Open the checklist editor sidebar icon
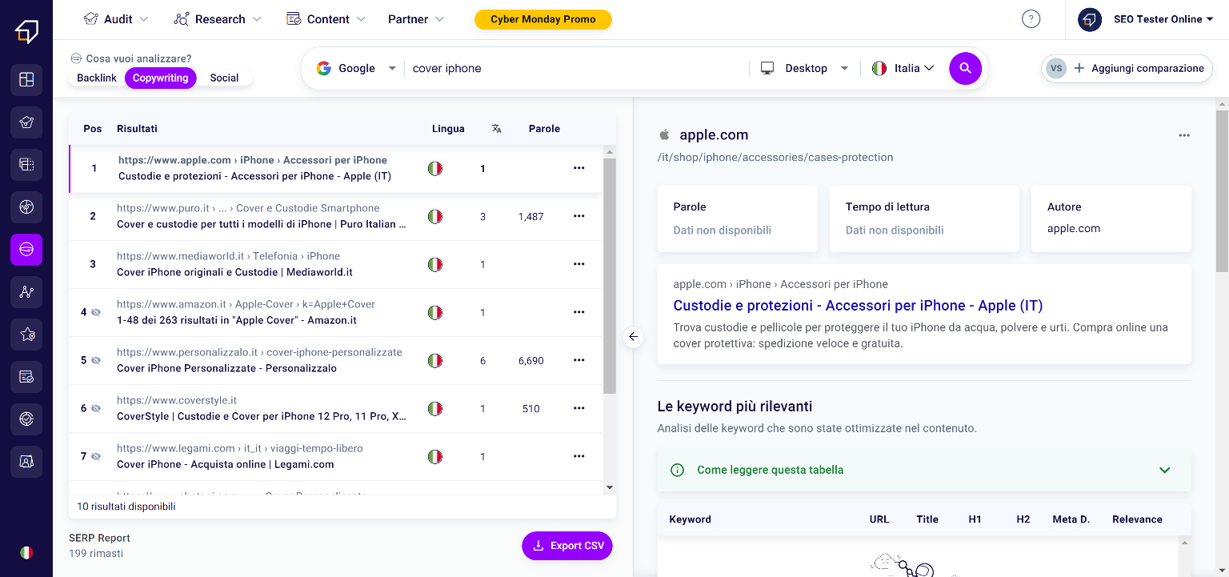Screen dimensions: 1229x577 tap(26, 376)
